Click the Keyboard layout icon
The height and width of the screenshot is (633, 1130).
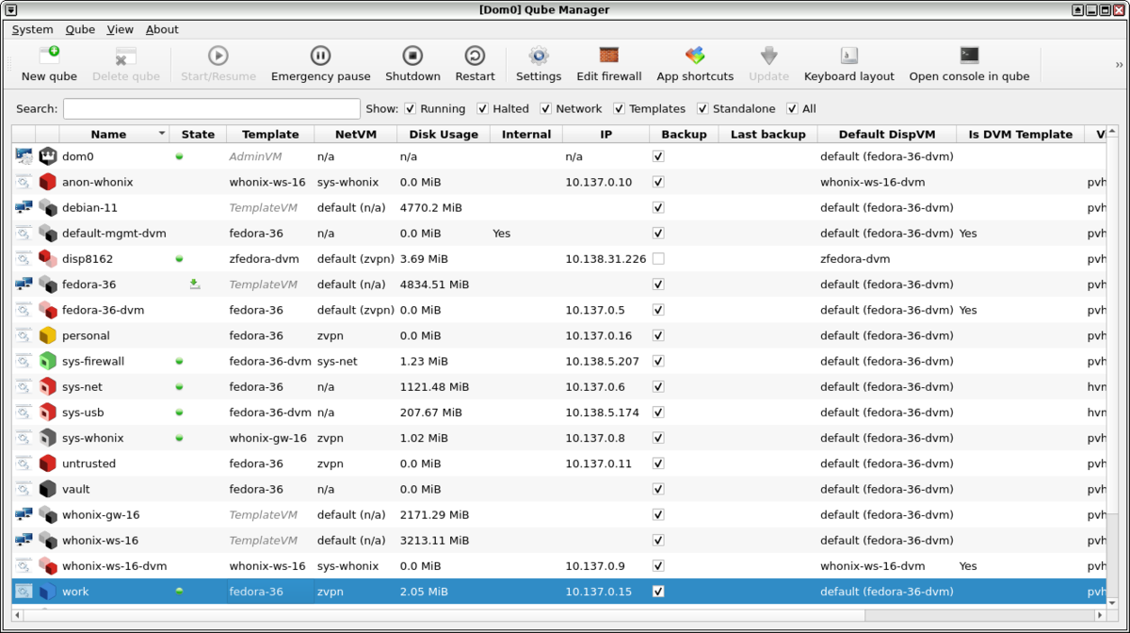point(848,56)
